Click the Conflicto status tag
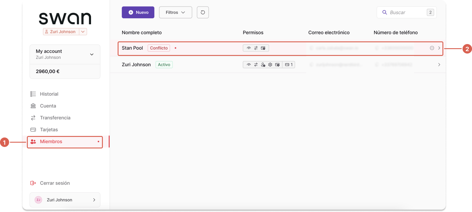Viewport: 472px width, 212px height. click(x=159, y=48)
